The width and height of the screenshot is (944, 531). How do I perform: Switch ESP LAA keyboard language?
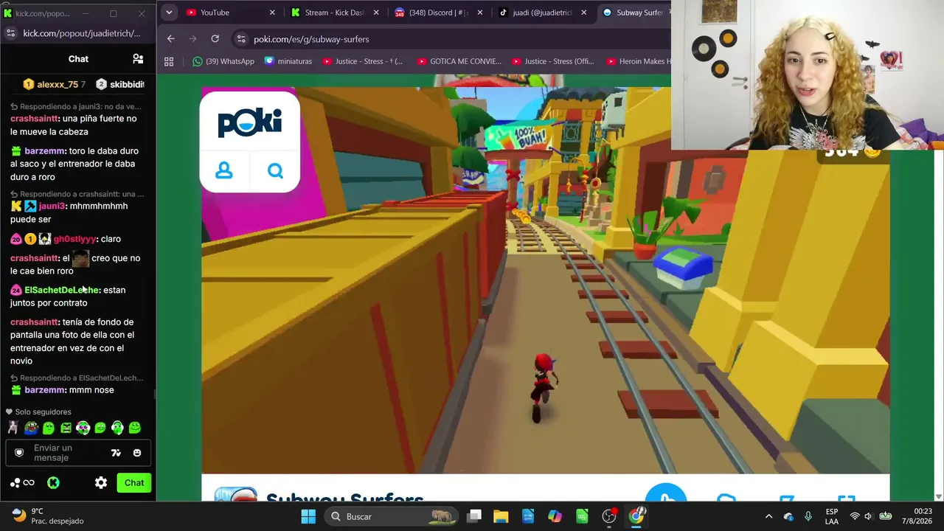pos(832,516)
